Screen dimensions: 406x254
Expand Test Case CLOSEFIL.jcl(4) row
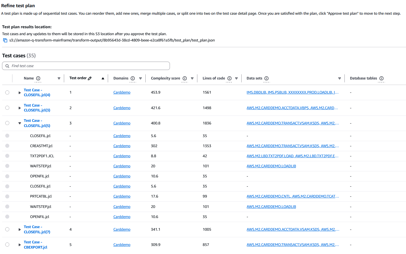19,93
